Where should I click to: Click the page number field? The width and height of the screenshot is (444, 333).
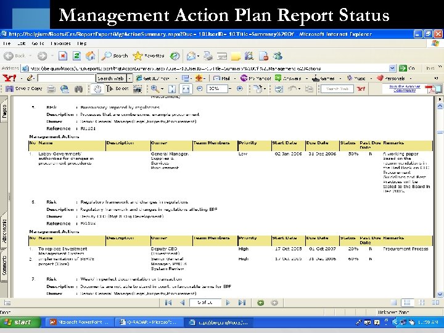(205, 302)
